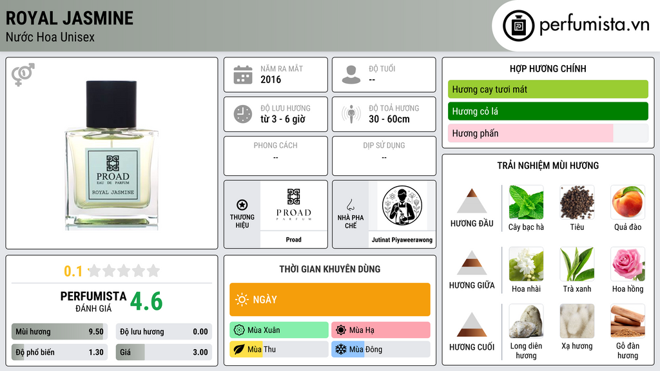The width and height of the screenshot is (660, 371).
Task: Click the Hương cỏ lá accord bar
Action: click(x=548, y=111)
